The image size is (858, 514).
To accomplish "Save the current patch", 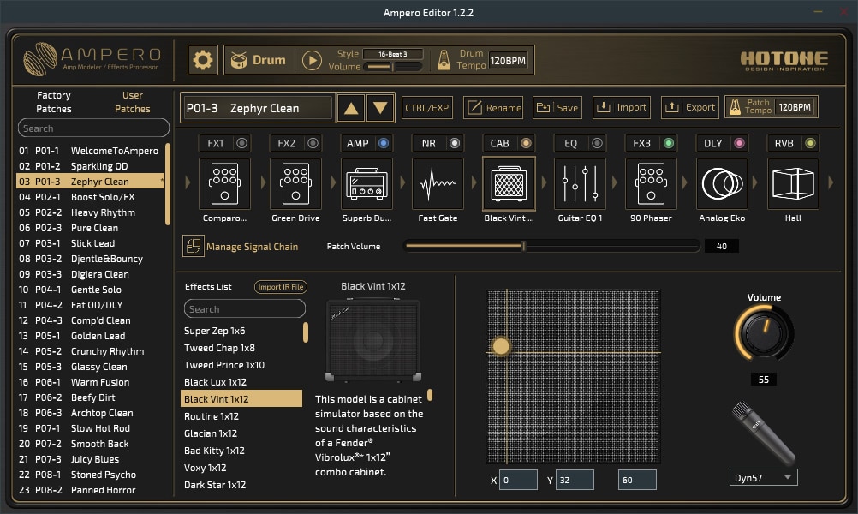I will click(x=557, y=108).
